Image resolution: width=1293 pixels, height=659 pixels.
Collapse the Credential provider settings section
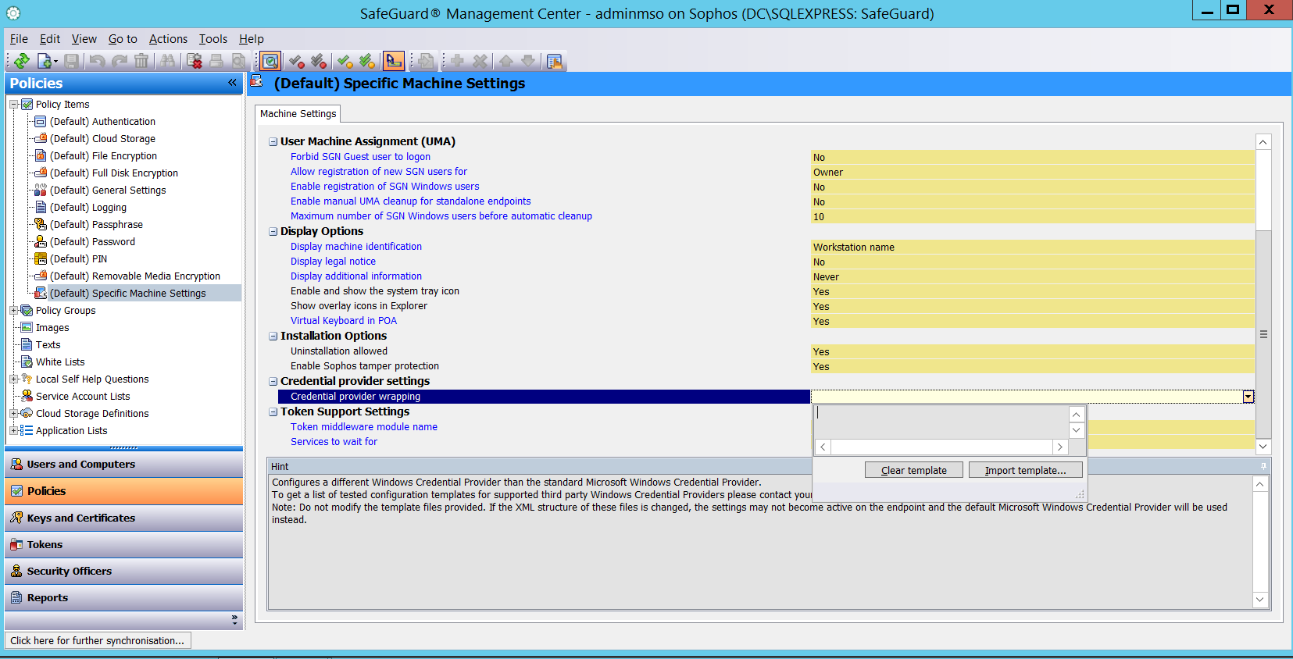pyautogui.click(x=273, y=382)
